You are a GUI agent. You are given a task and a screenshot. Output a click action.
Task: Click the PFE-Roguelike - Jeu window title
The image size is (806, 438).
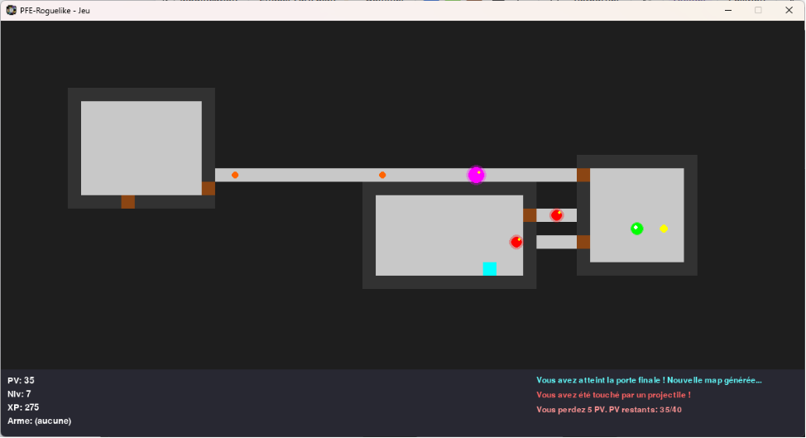pos(55,10)
